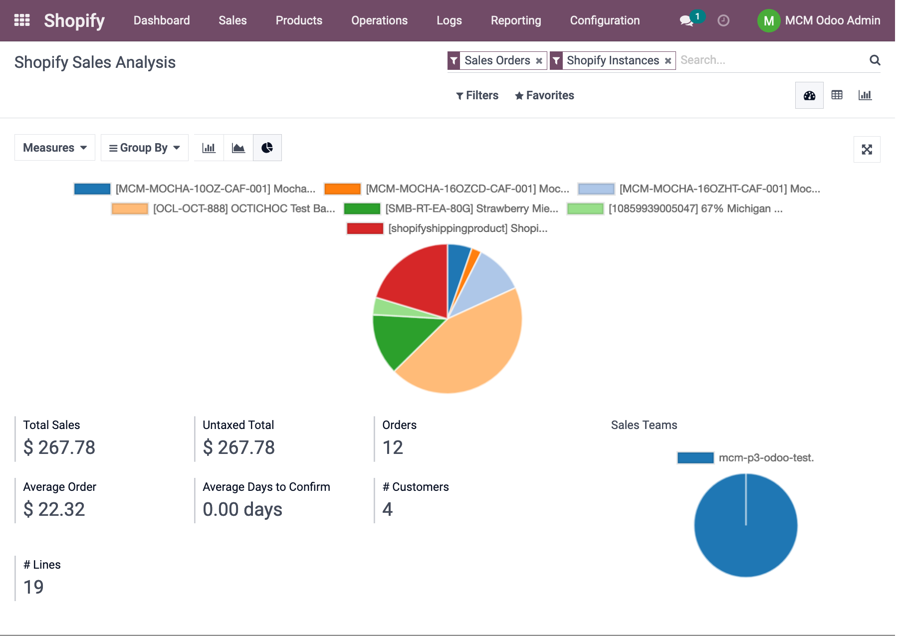Remove the Sales Orders filter
904x641 pixels.
pos(539,61)
